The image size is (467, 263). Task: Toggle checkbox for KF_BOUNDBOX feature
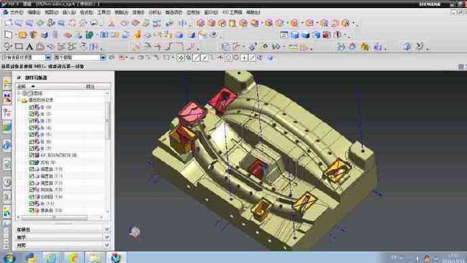click(31, 155)
